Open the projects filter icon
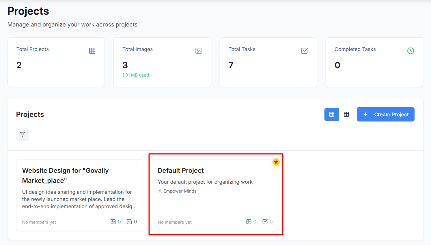 click(23, 134)
